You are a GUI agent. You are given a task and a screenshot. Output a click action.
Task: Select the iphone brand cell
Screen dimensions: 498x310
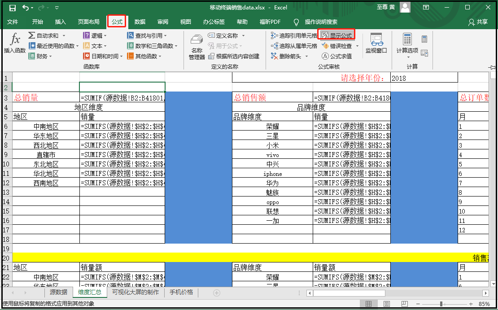pos(272,174)
